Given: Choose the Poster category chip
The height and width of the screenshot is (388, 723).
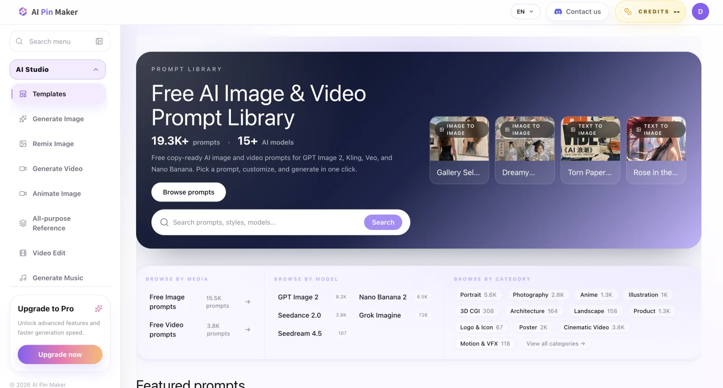Looking at the screenshot, I should (x=533, y=327).
